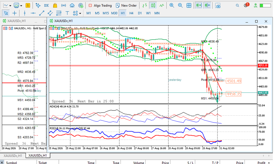The image size is (276, 164).
Task: Click the search magnifier at top right
Action: (x=237, y=5)
